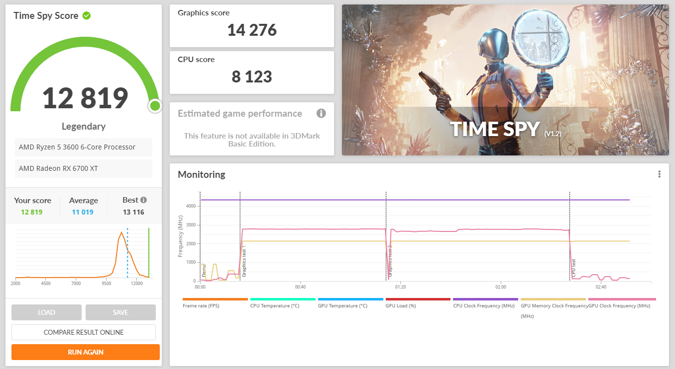Click the AMD Radeon RX 6700 XT row
Screen dimensions: 675x369
click(x=84, y=168)
